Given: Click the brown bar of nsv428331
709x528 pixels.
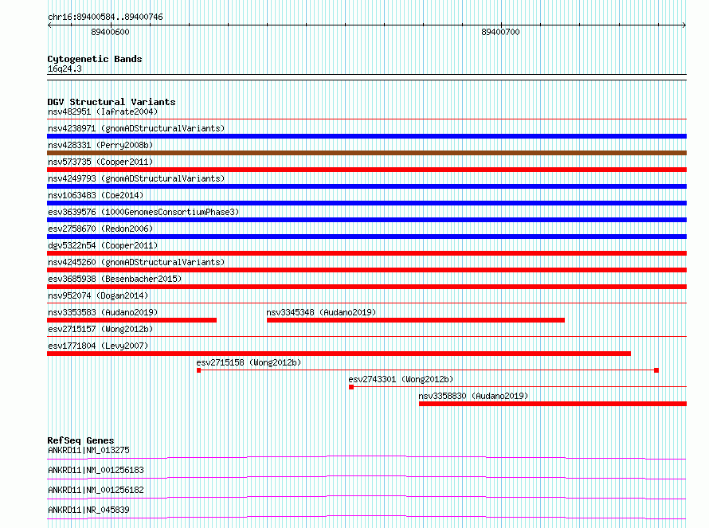Looking at the screenshot, I should pyautogui.click(x=366, y=153).
